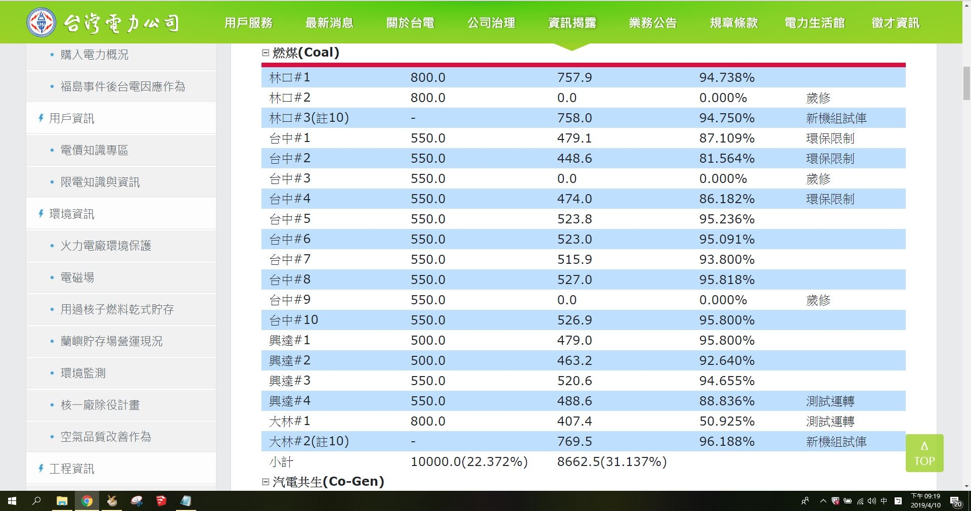Collapse the 燃煤(Coal) section
Viewport: 971px width, 511px height.
[266, 53]
